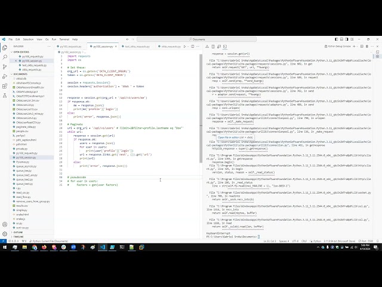Screen dimensions: 382x287
Task: Show the Problems panel icon
Action: coord(207,47)
